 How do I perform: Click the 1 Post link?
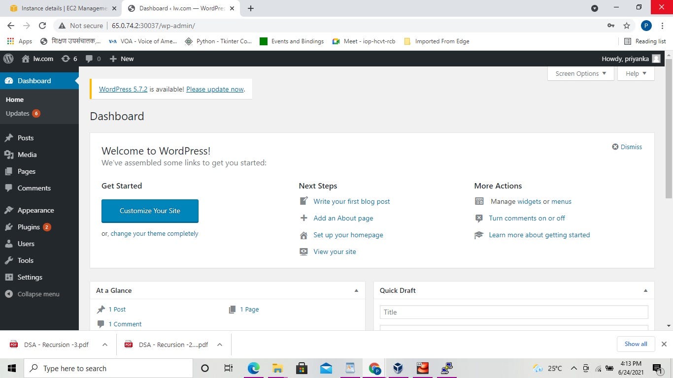pyautogui.click(x=117, y=309)
